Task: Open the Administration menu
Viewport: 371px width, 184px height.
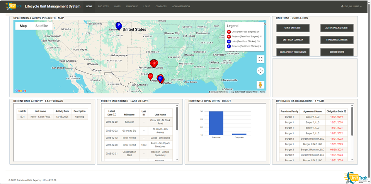Action: [181, 7]
